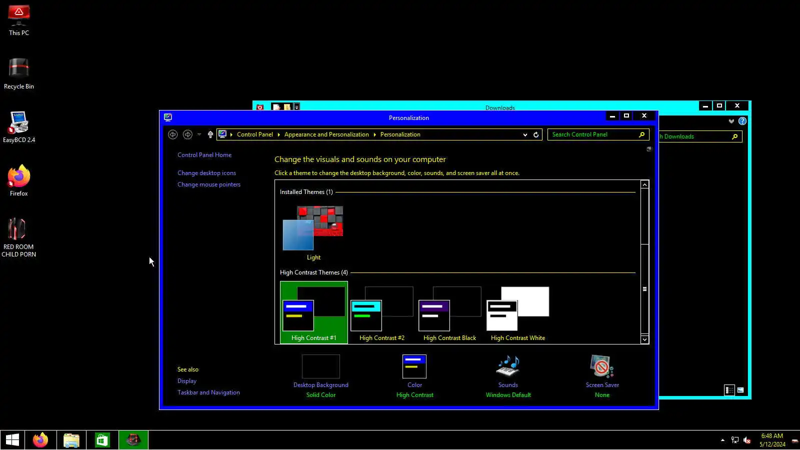Open the Desktop Background settings icon
Image resolution: width=800 pixels, height=450 pixels.
[321, 366]
